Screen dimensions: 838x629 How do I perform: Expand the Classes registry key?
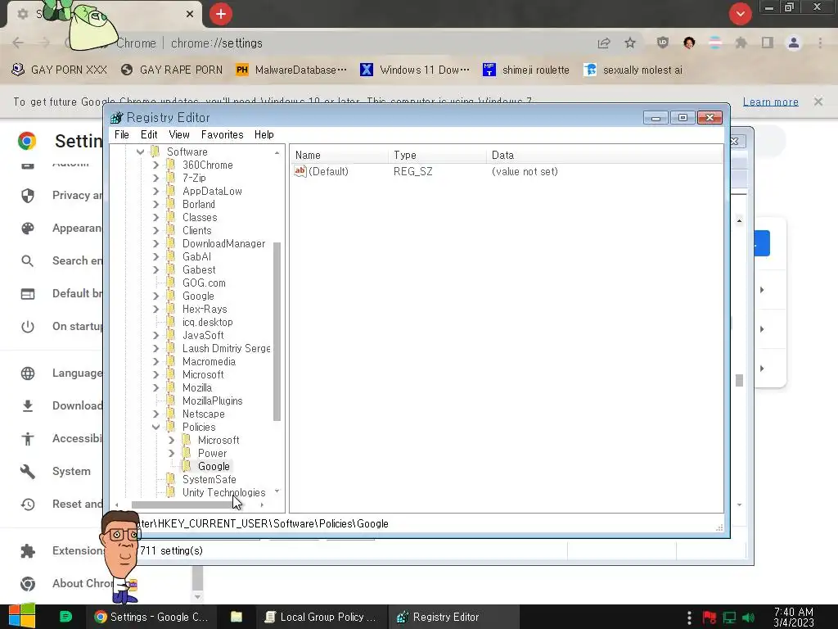[155, 217]
